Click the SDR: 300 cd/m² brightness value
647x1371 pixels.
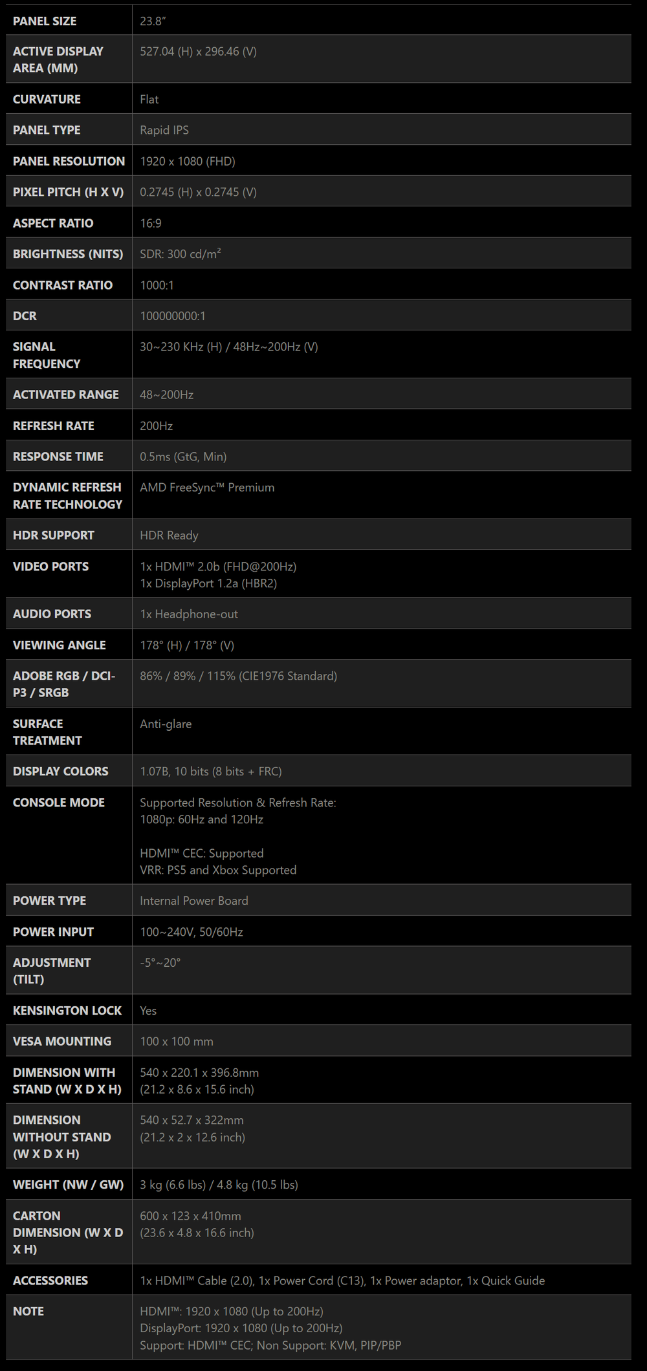[180, 254]
